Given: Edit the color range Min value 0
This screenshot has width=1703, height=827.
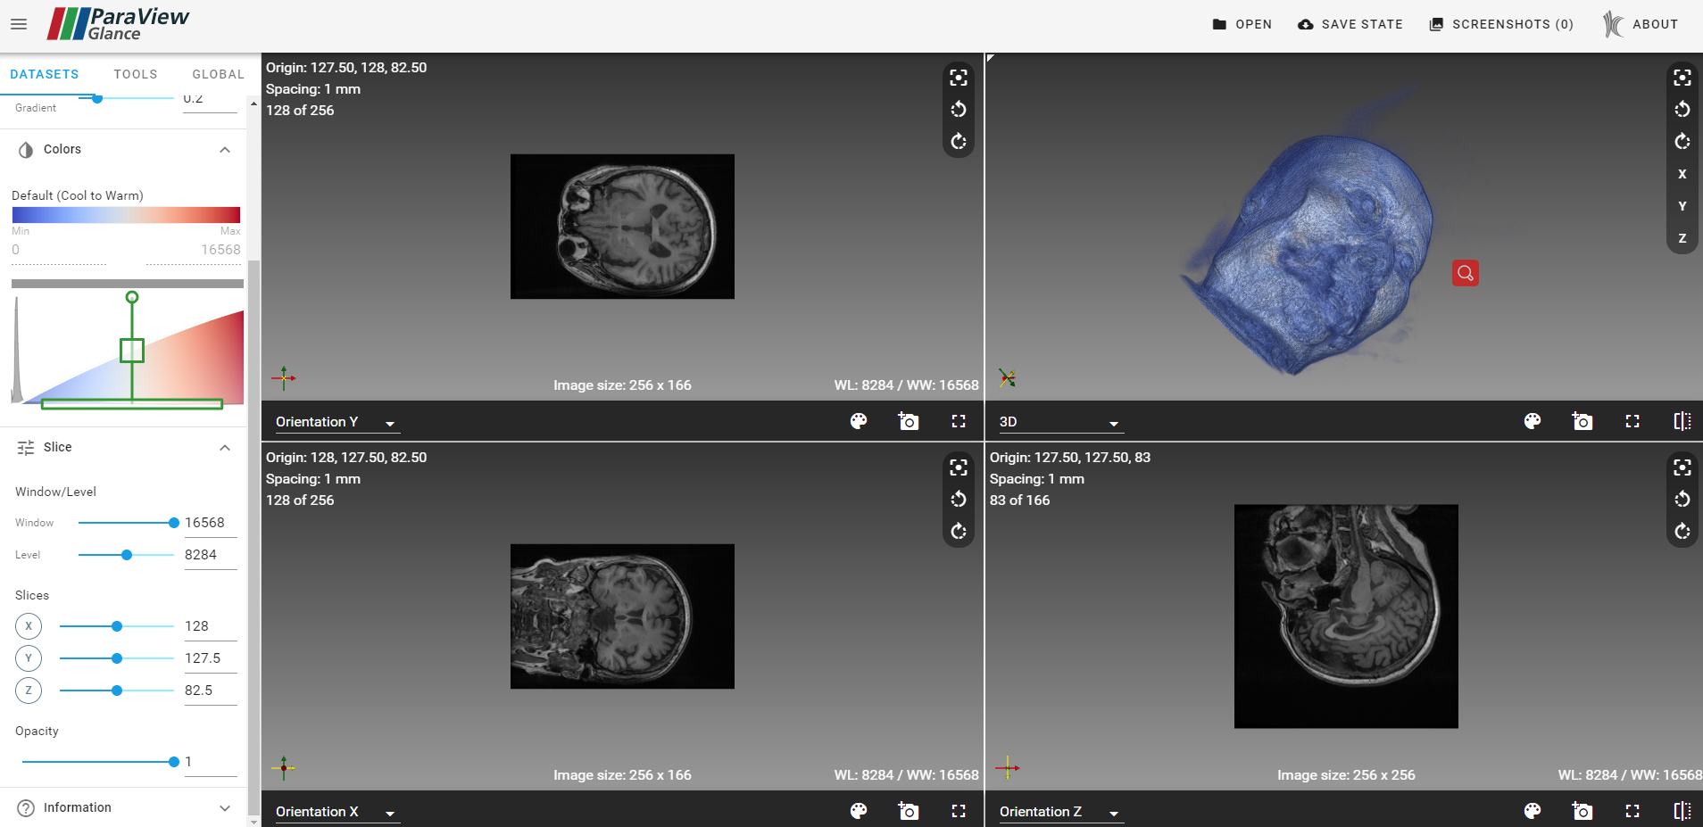Looking at the screenshot, I should 59,250.
